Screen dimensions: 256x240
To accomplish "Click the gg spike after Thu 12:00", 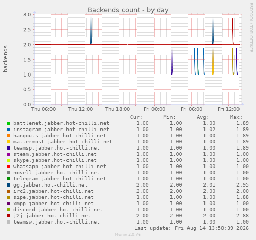I will (91, 30).
